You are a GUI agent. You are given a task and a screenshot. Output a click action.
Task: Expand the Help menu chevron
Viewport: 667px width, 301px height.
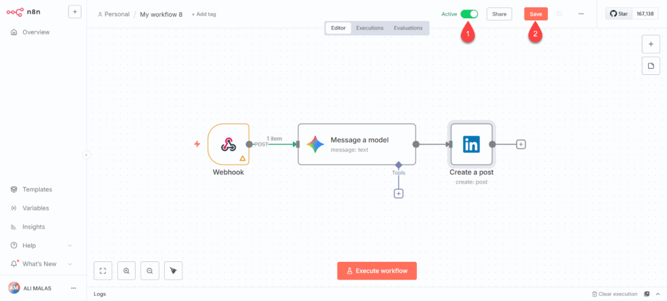(x=70, y=245)
